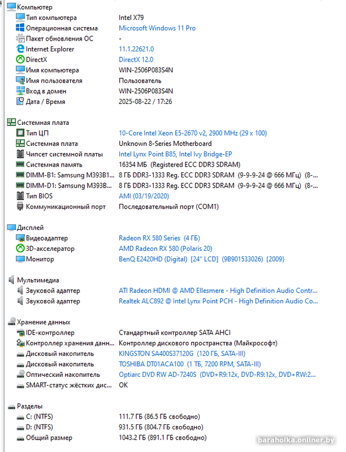
Task: Click the 931.5 ГБ (804.7 ГБ свободно) value
Action: [161, 427]
